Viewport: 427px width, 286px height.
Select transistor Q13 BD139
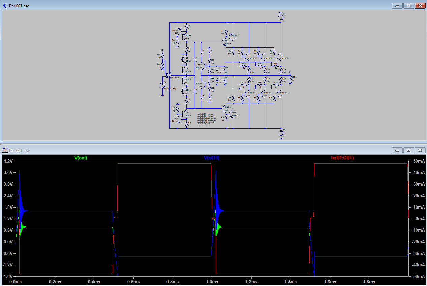tap(203, 66)
